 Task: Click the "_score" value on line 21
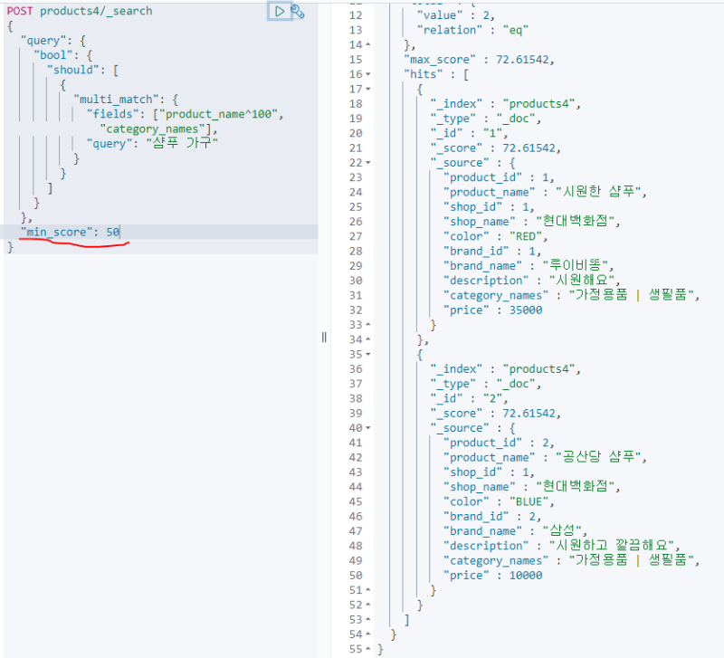pos(529,148)
